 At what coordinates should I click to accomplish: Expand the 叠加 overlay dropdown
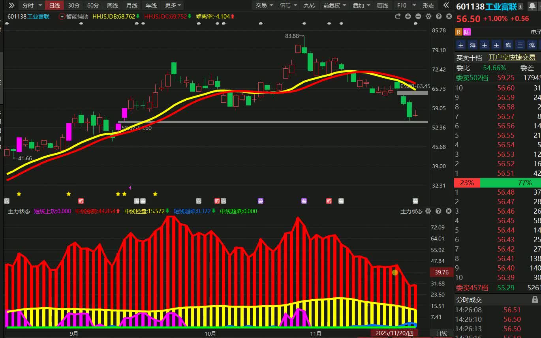[x=362, y=6]
